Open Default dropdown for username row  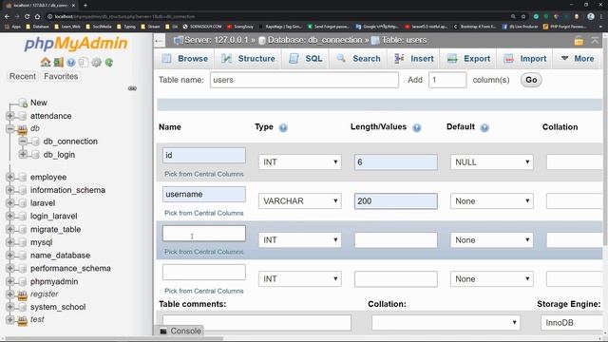click(x=492, y=200)
